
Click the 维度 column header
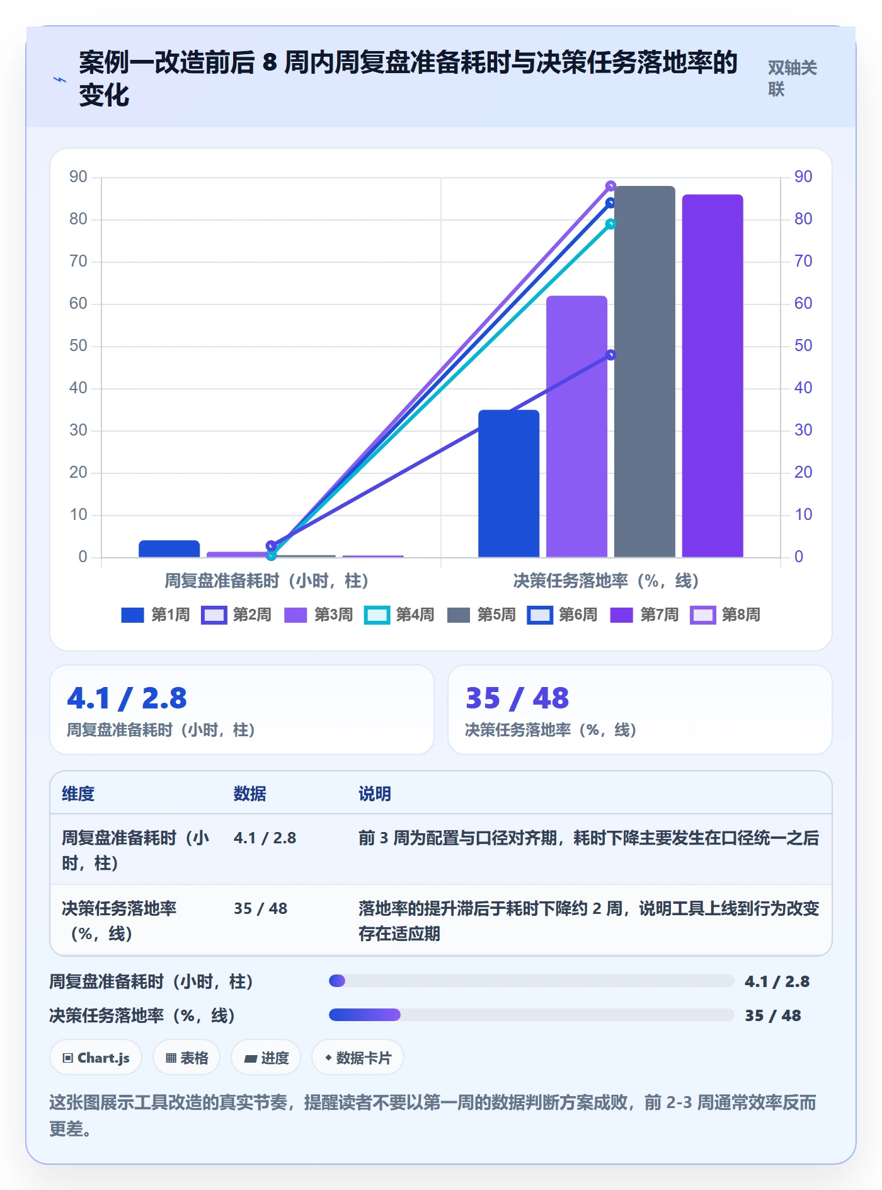click(x=78, y=794)
